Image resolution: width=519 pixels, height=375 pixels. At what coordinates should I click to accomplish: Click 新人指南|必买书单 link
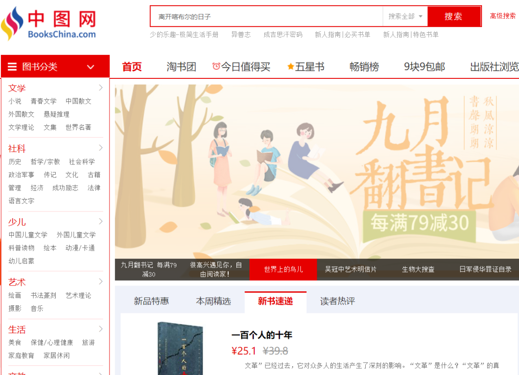click(343, 35)
